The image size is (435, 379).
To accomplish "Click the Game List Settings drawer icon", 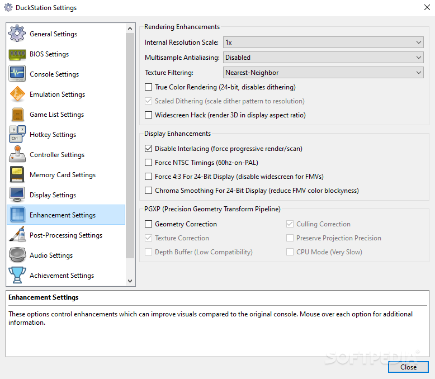I will point(17,114).
